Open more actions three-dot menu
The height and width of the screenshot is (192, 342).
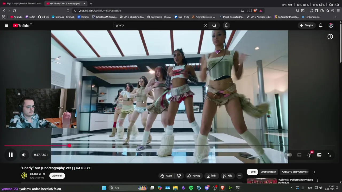(x=239, y=176)
